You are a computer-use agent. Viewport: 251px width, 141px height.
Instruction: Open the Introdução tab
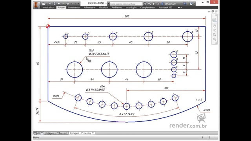pyautogui.click(x=131, y=7)
